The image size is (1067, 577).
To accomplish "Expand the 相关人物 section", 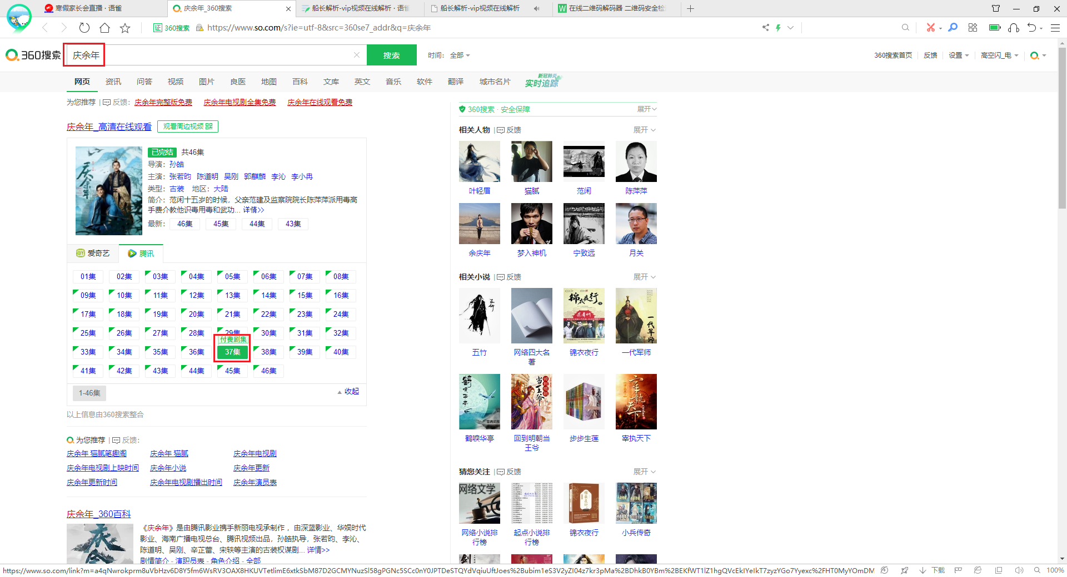I will click(645, 130).
